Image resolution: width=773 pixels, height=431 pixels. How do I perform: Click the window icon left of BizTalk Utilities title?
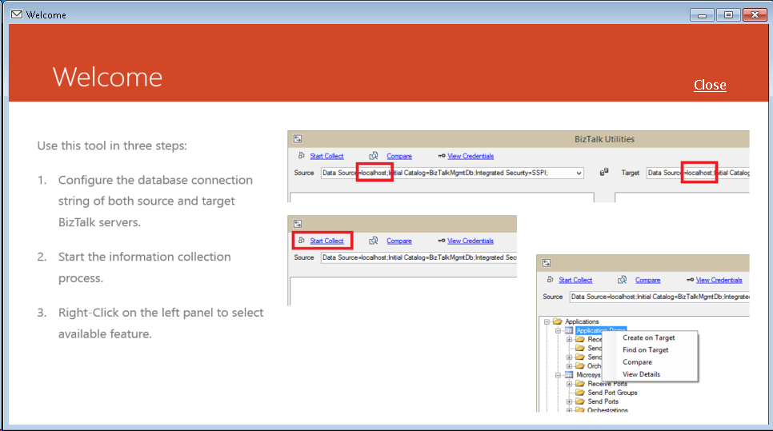[298, 139]
